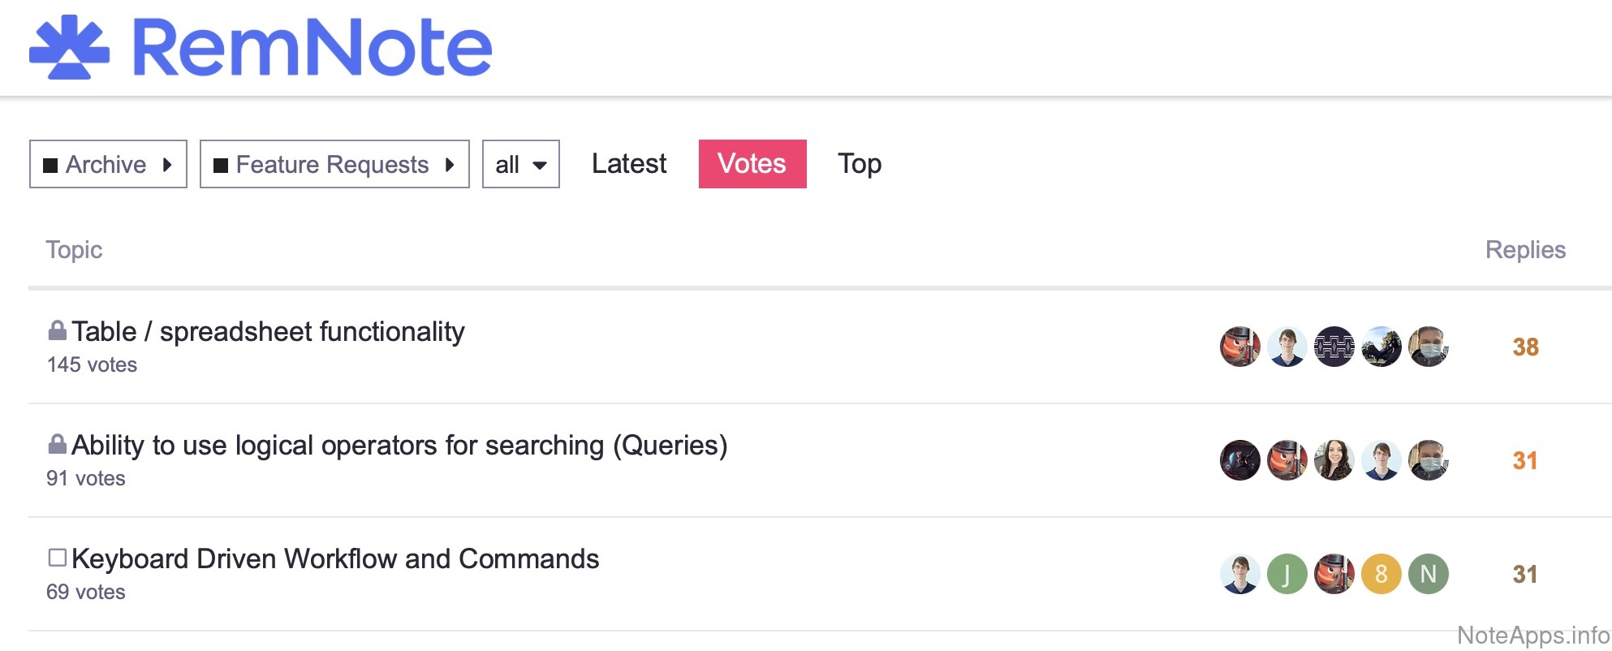The width and height of the screenshot is (1612, 651).
Task: Click the woman's avatar in logical operators row
Action: (1334, 460)
